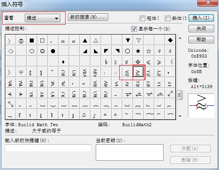Click the symbol grid scrollbar down arrow
This screenshot has width=219, height=170.
point(180,116)
